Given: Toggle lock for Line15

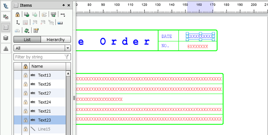Looking at the screenshot, I should point(25,129).
